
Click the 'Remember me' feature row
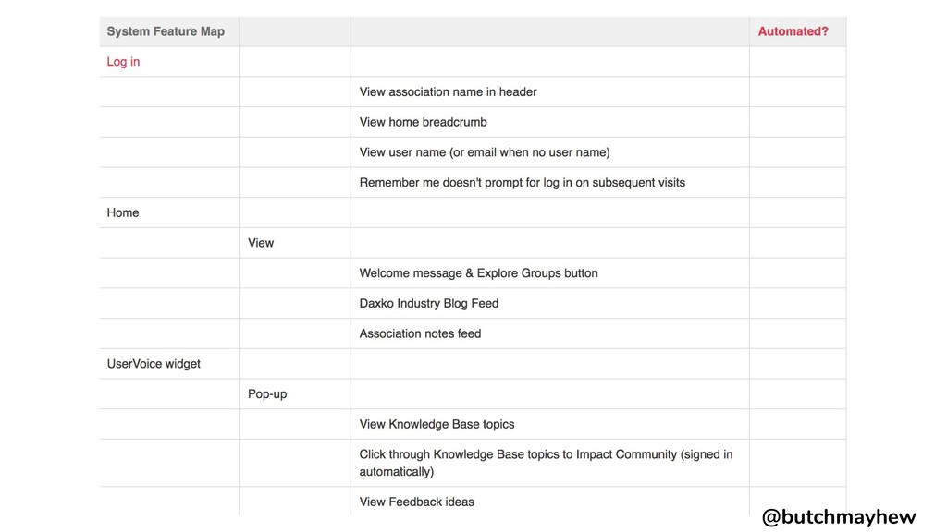point(473,182)
